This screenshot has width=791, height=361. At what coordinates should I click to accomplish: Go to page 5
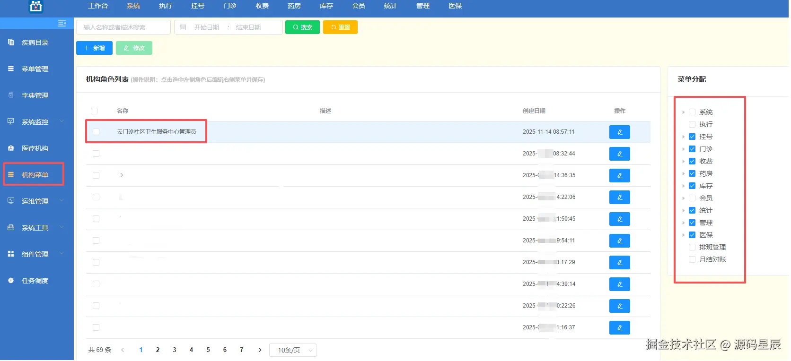coord(208,350)
